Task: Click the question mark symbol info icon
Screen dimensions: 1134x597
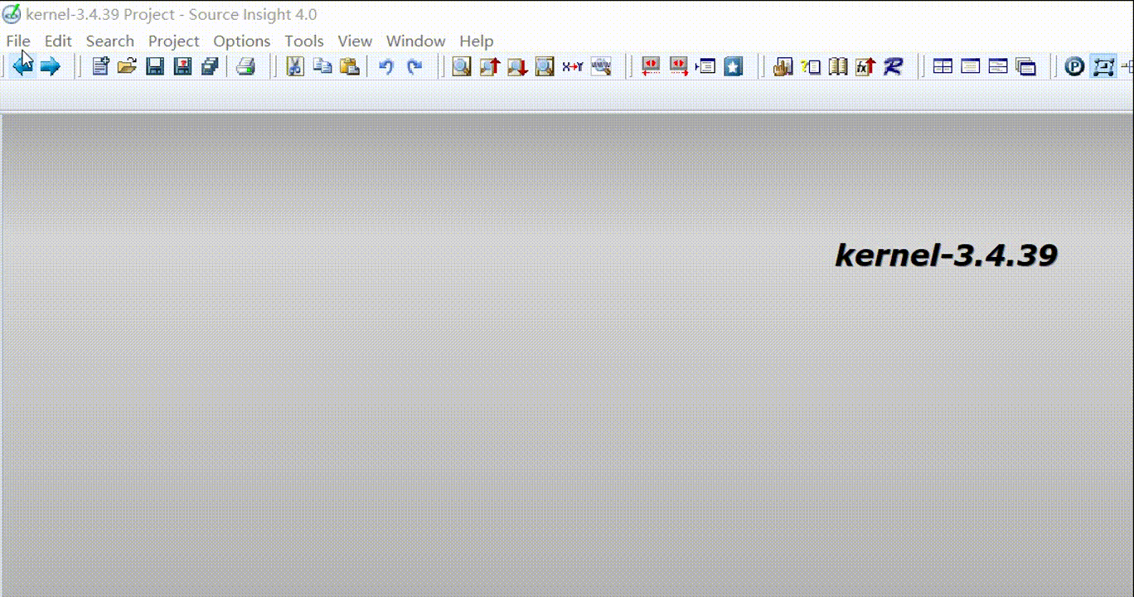Action: click(x=811, y=66)
